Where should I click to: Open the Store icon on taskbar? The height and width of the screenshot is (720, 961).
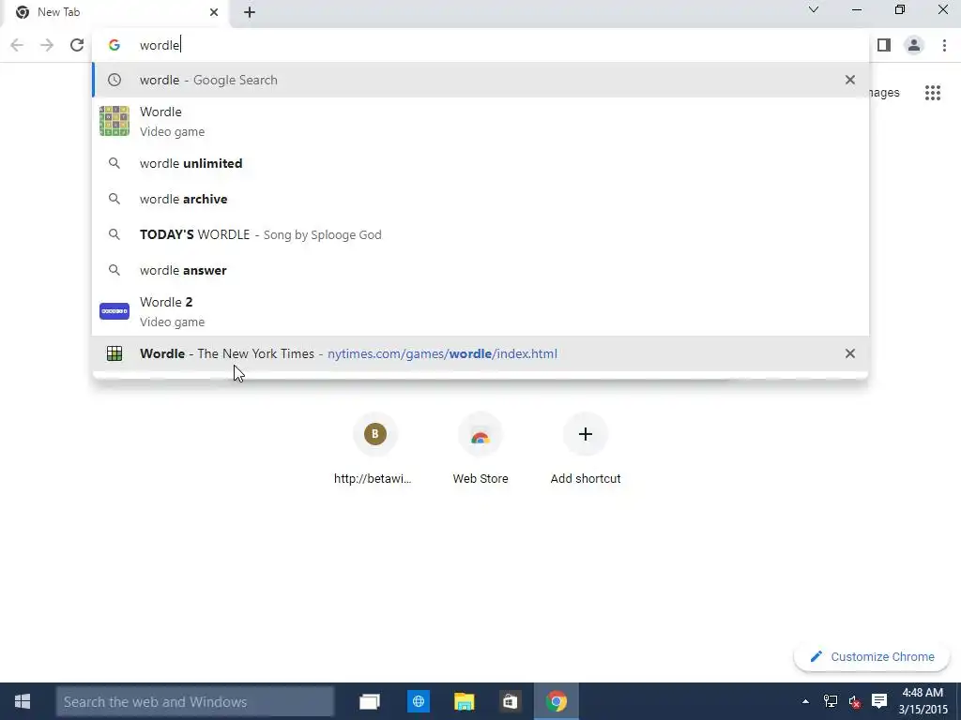point(510,701)
